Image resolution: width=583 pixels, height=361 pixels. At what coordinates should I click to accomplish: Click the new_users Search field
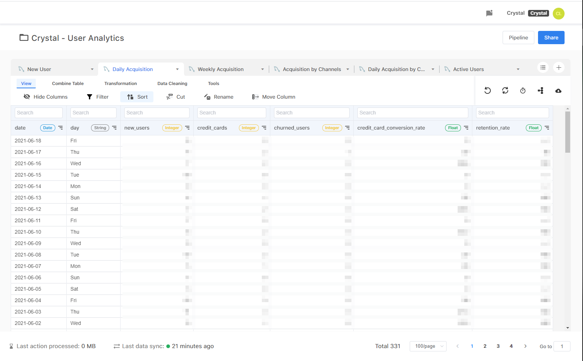tap(157, 113)
